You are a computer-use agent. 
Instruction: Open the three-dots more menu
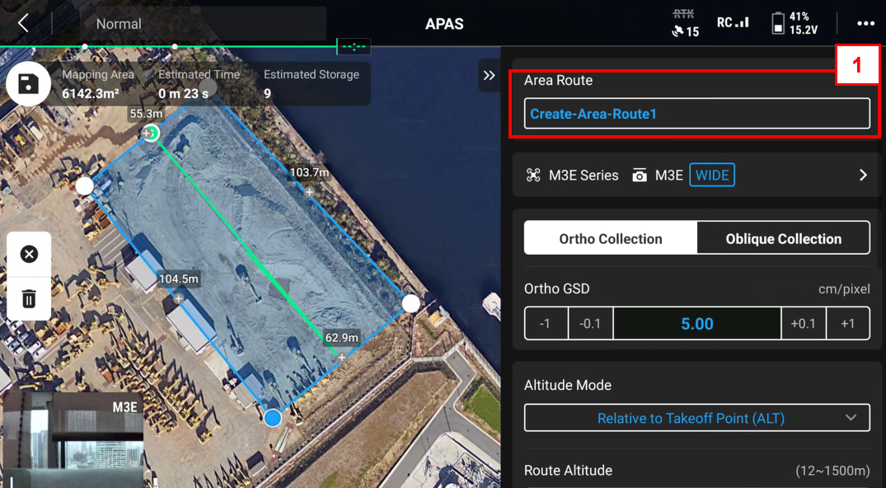pyautogui.click(x=865, y=24)
